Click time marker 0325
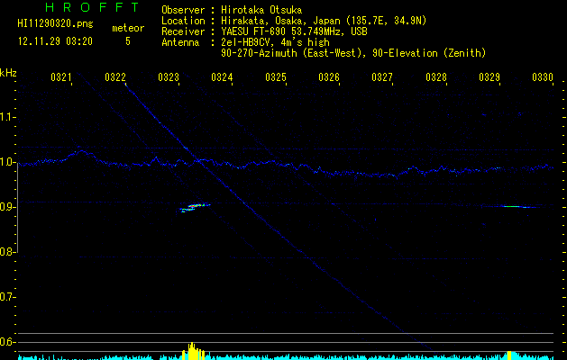 276,77
